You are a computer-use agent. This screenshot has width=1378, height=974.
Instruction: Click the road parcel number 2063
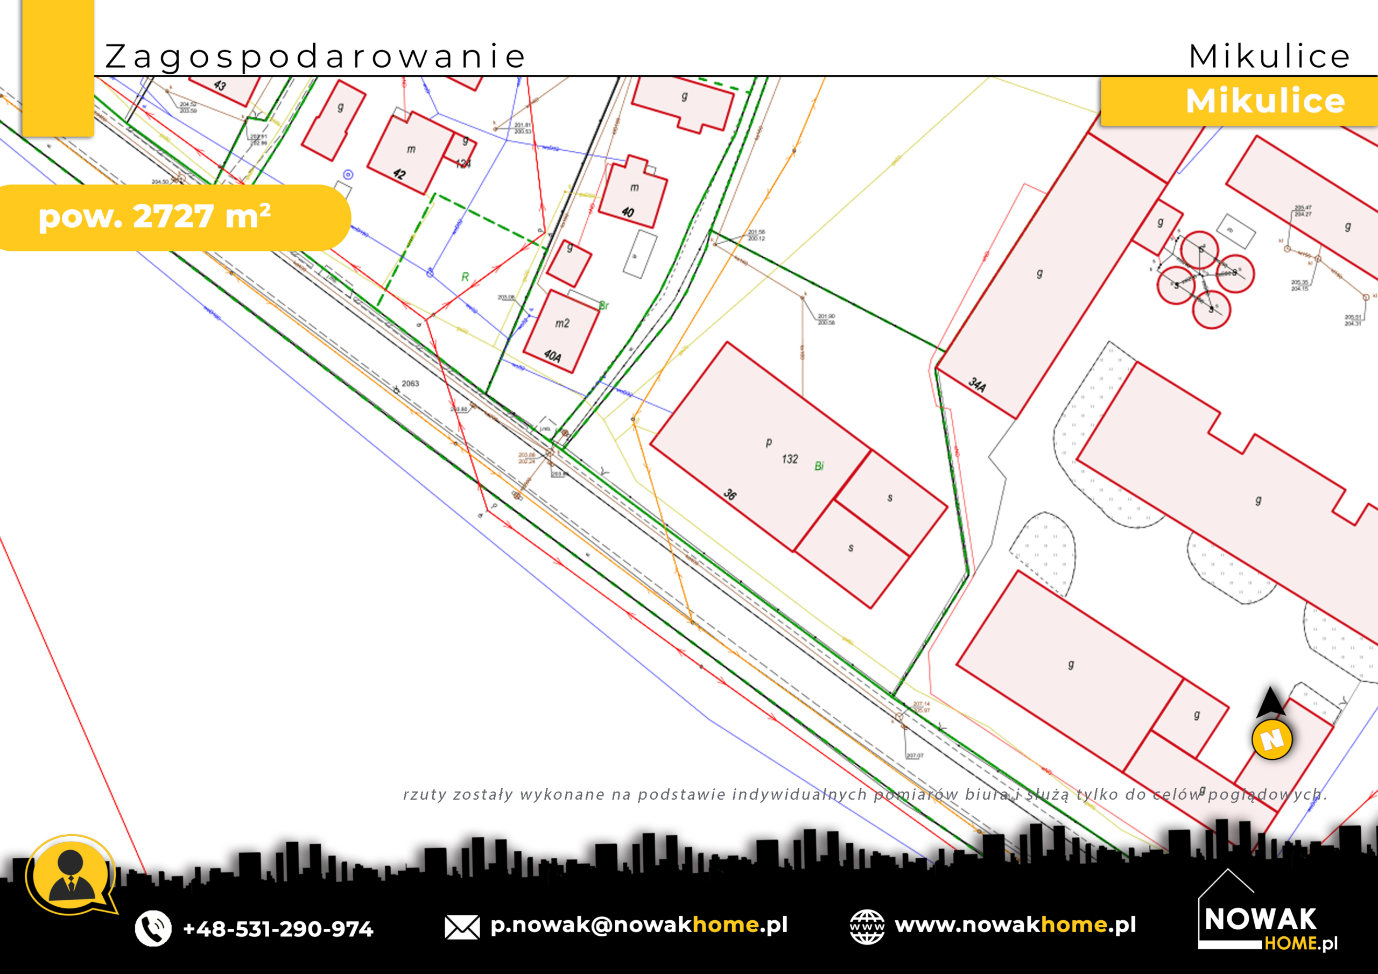coord(411,384)
